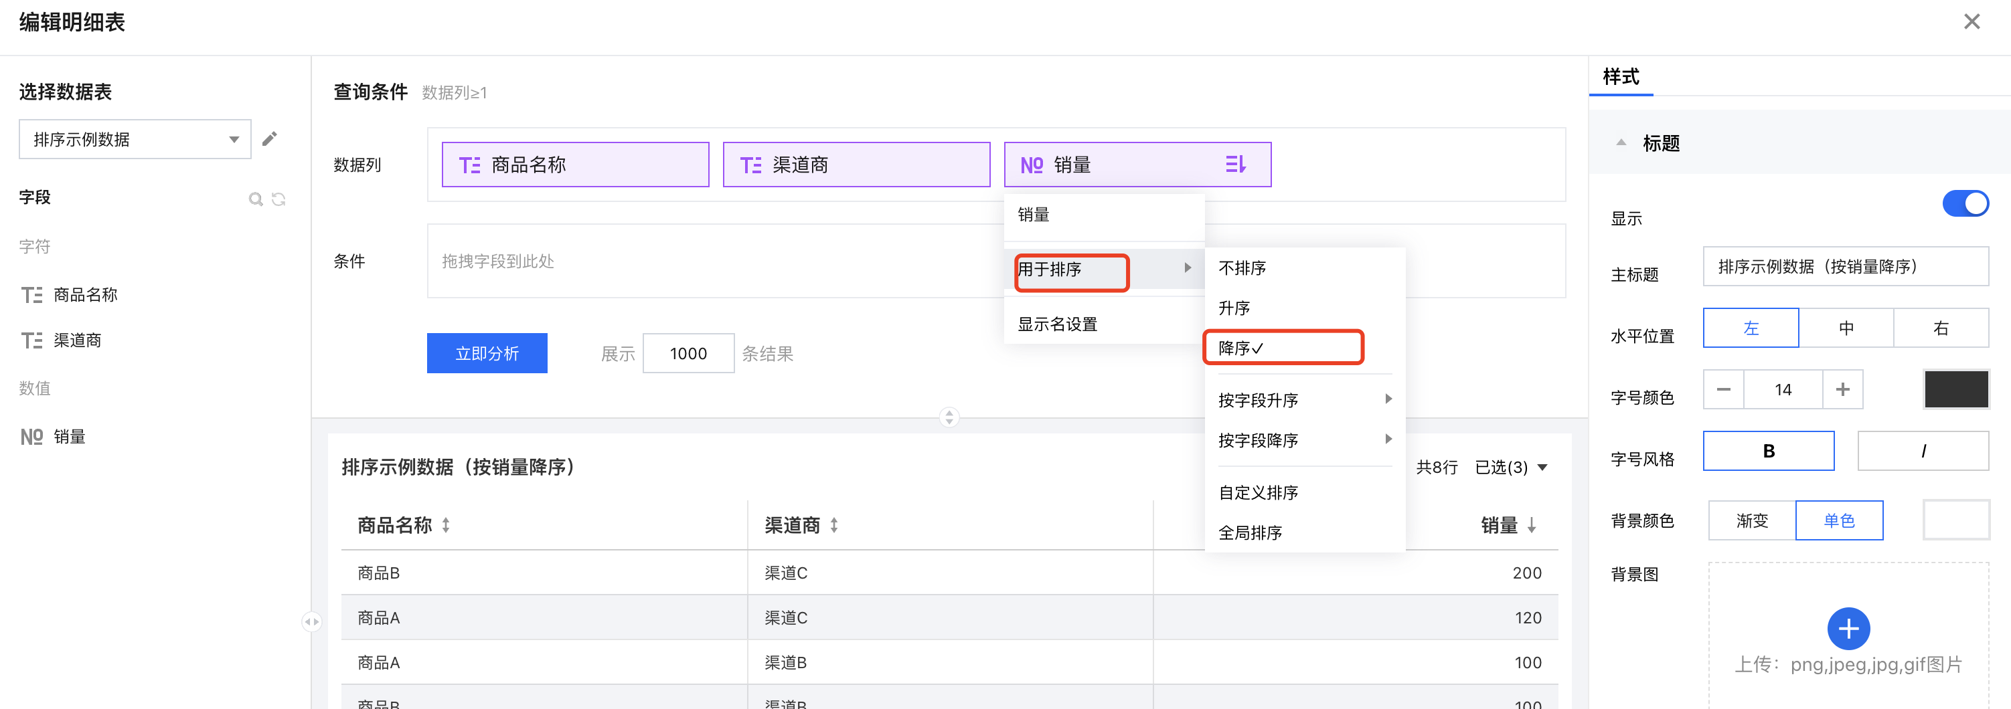Select 升序 in the sort submenu
Screen dimensions: 2011x709
(1305, 308)
